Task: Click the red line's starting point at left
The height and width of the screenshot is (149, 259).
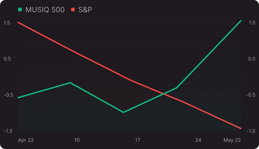Action: 18,22
